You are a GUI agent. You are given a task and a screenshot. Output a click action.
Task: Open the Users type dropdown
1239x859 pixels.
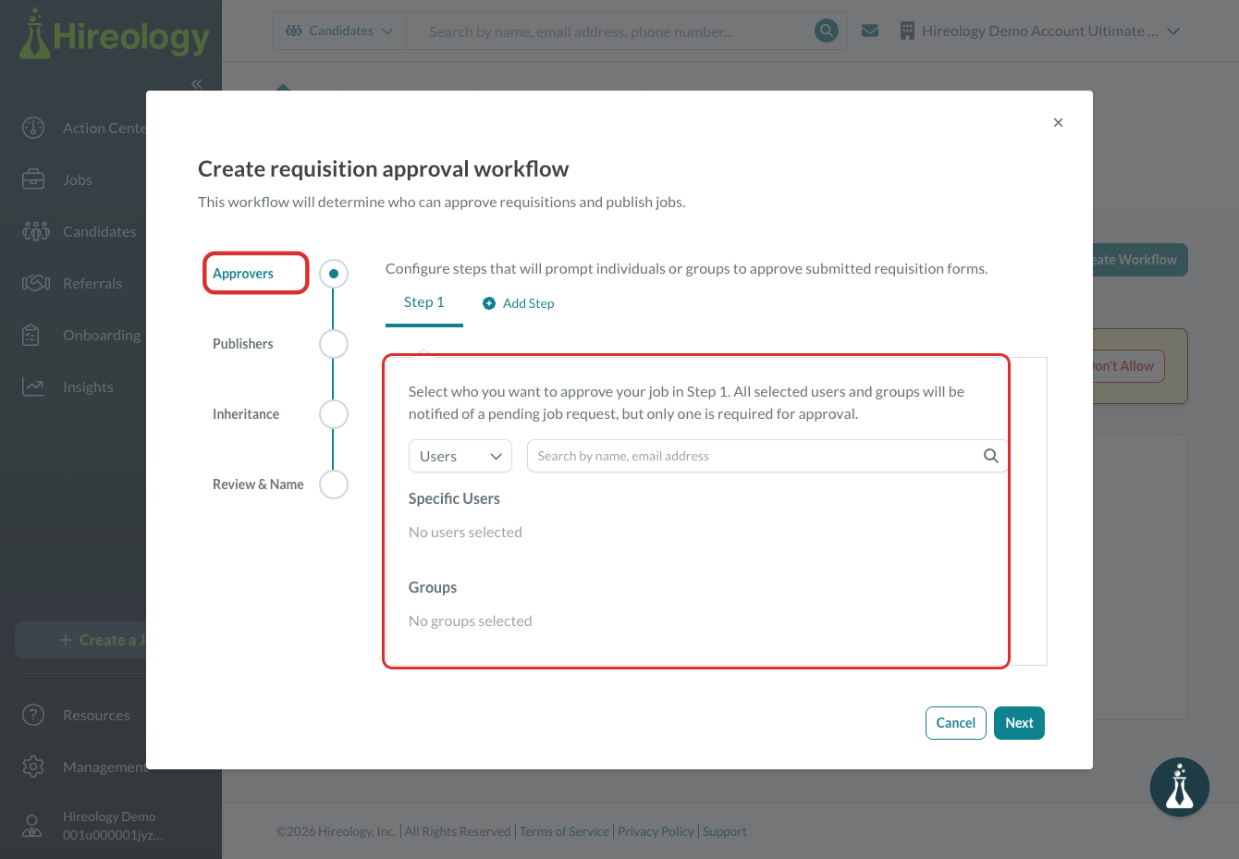coord(460,456)
